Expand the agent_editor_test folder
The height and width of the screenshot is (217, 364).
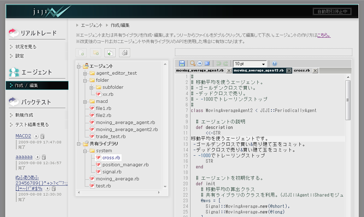[85, 74]
